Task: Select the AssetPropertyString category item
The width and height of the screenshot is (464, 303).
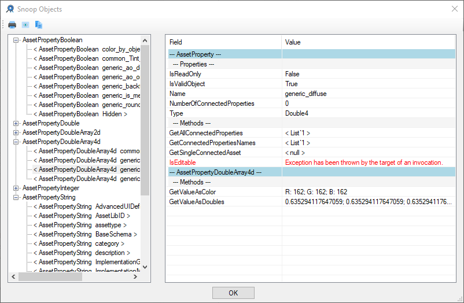Action: (x=82, y=243)
